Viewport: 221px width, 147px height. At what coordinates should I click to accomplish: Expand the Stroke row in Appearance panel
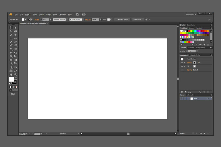point(185,63)
